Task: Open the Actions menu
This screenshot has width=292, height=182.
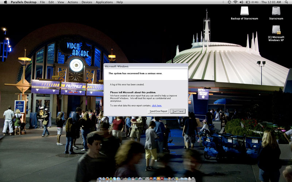Action: pyautogui.click(x=73, y=2)
